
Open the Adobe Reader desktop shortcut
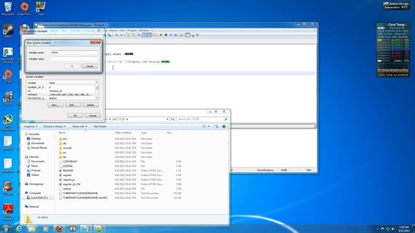tap(8, 212)
